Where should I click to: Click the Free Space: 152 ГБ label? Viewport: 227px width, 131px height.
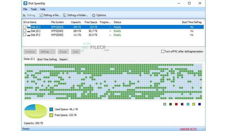(65, 115)
